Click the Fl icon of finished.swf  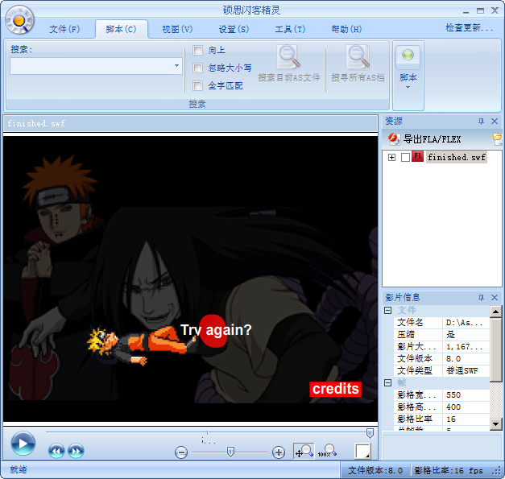(x=417, y=157)
